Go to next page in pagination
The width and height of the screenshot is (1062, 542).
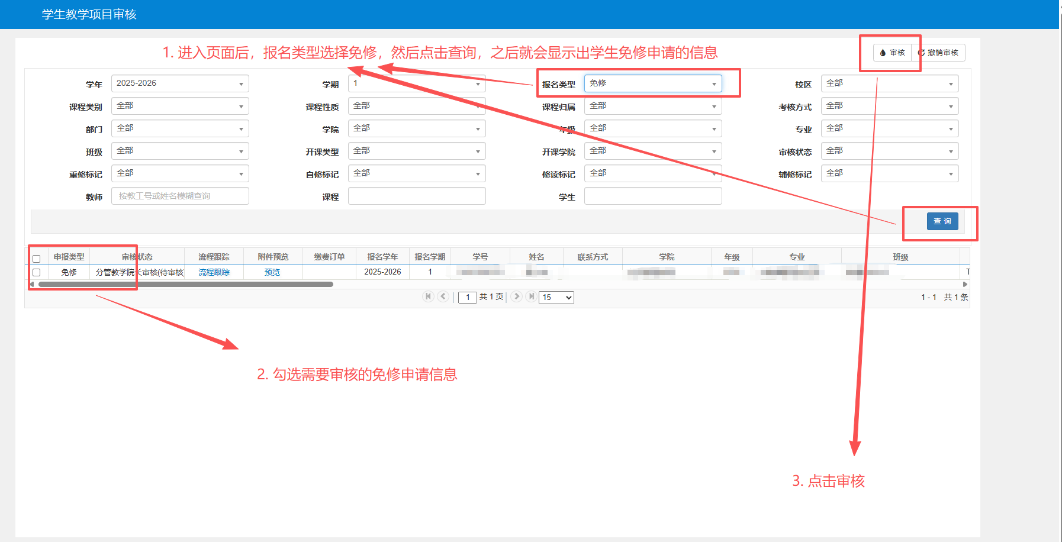point(517,296)
